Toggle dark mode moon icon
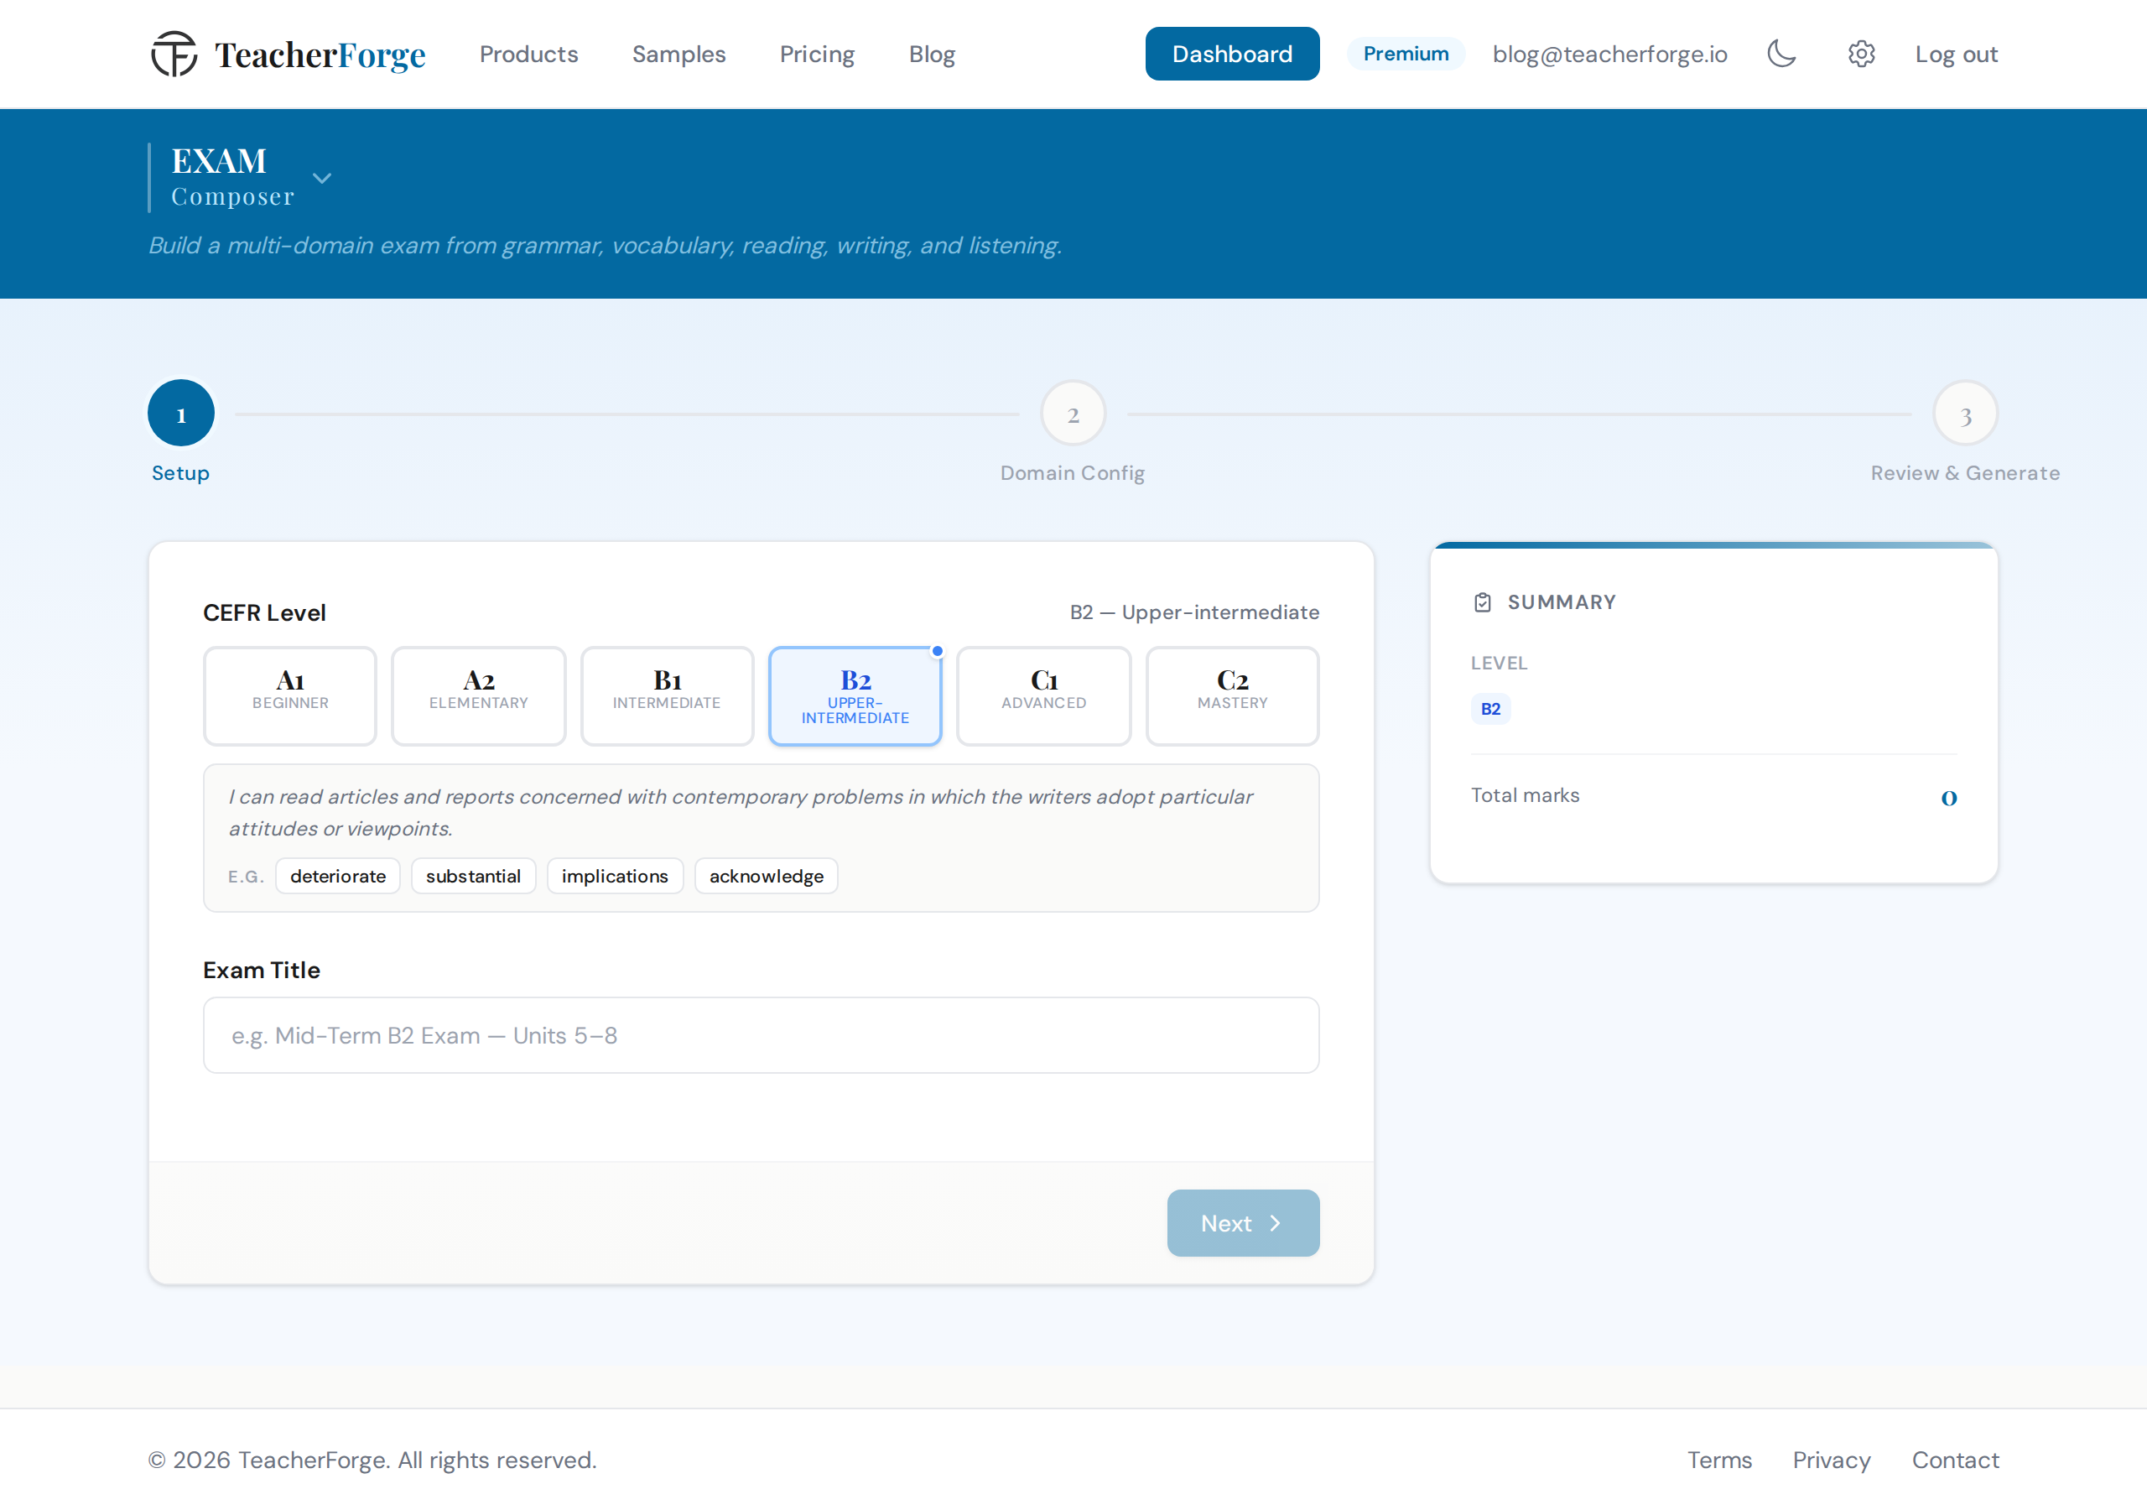 pos(1781,55)
